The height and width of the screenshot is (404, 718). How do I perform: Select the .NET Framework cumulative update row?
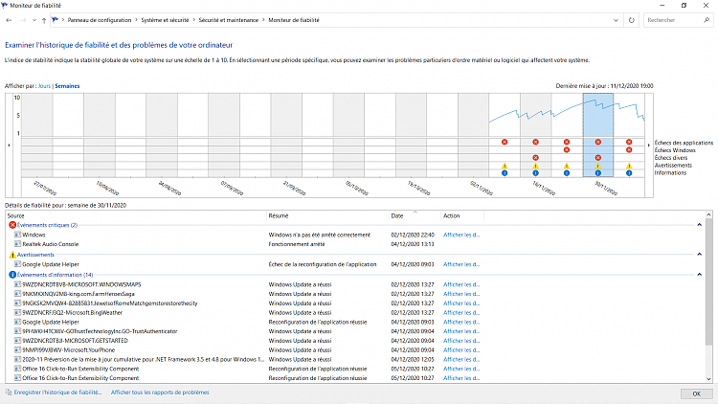[x=355, y=360]
